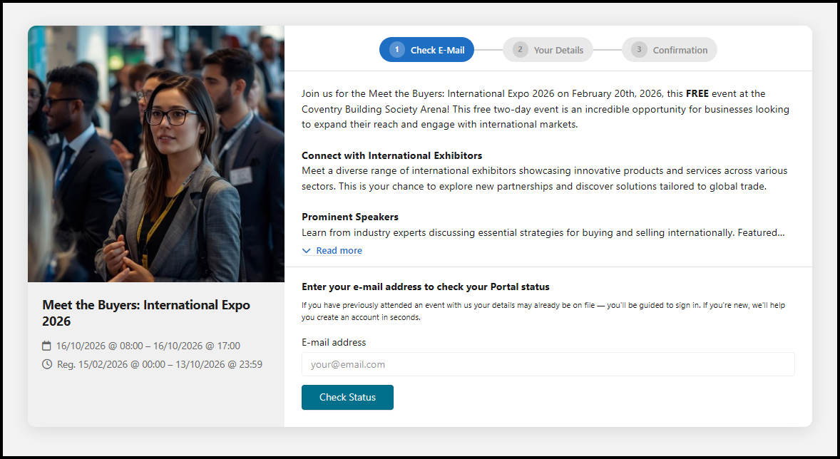Select the Meet the Buyers event title
The height and width of the screenshot is (459, 840).
pyautogui.click(x=146, y=313)
